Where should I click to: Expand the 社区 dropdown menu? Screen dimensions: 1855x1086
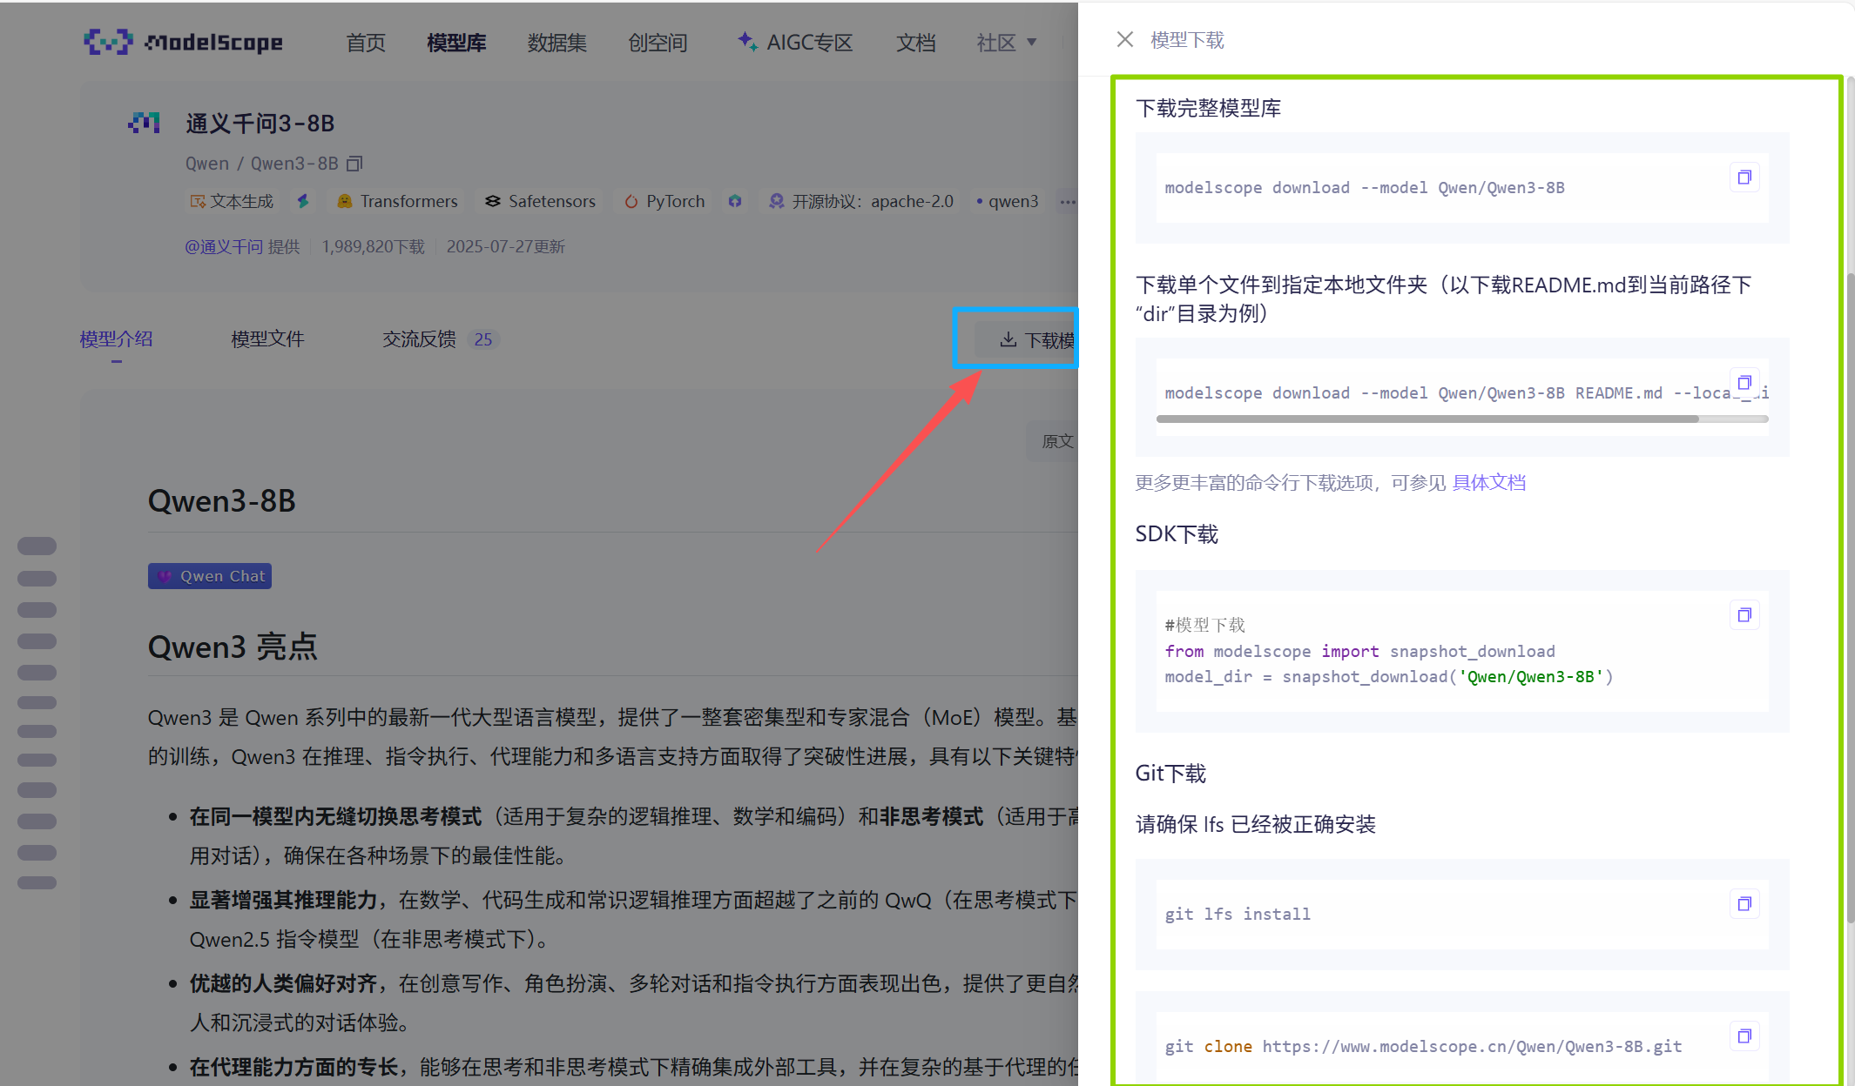coord(1006,42)
